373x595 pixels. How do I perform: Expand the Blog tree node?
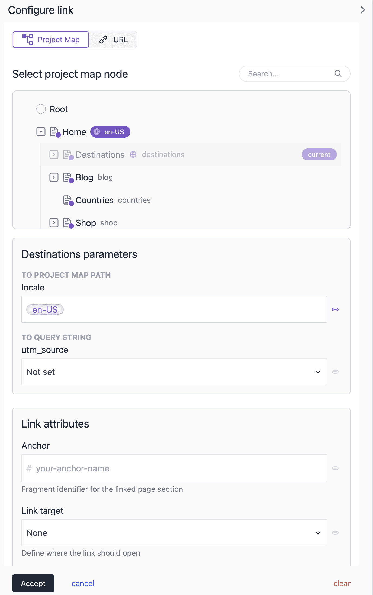(54, 177)
